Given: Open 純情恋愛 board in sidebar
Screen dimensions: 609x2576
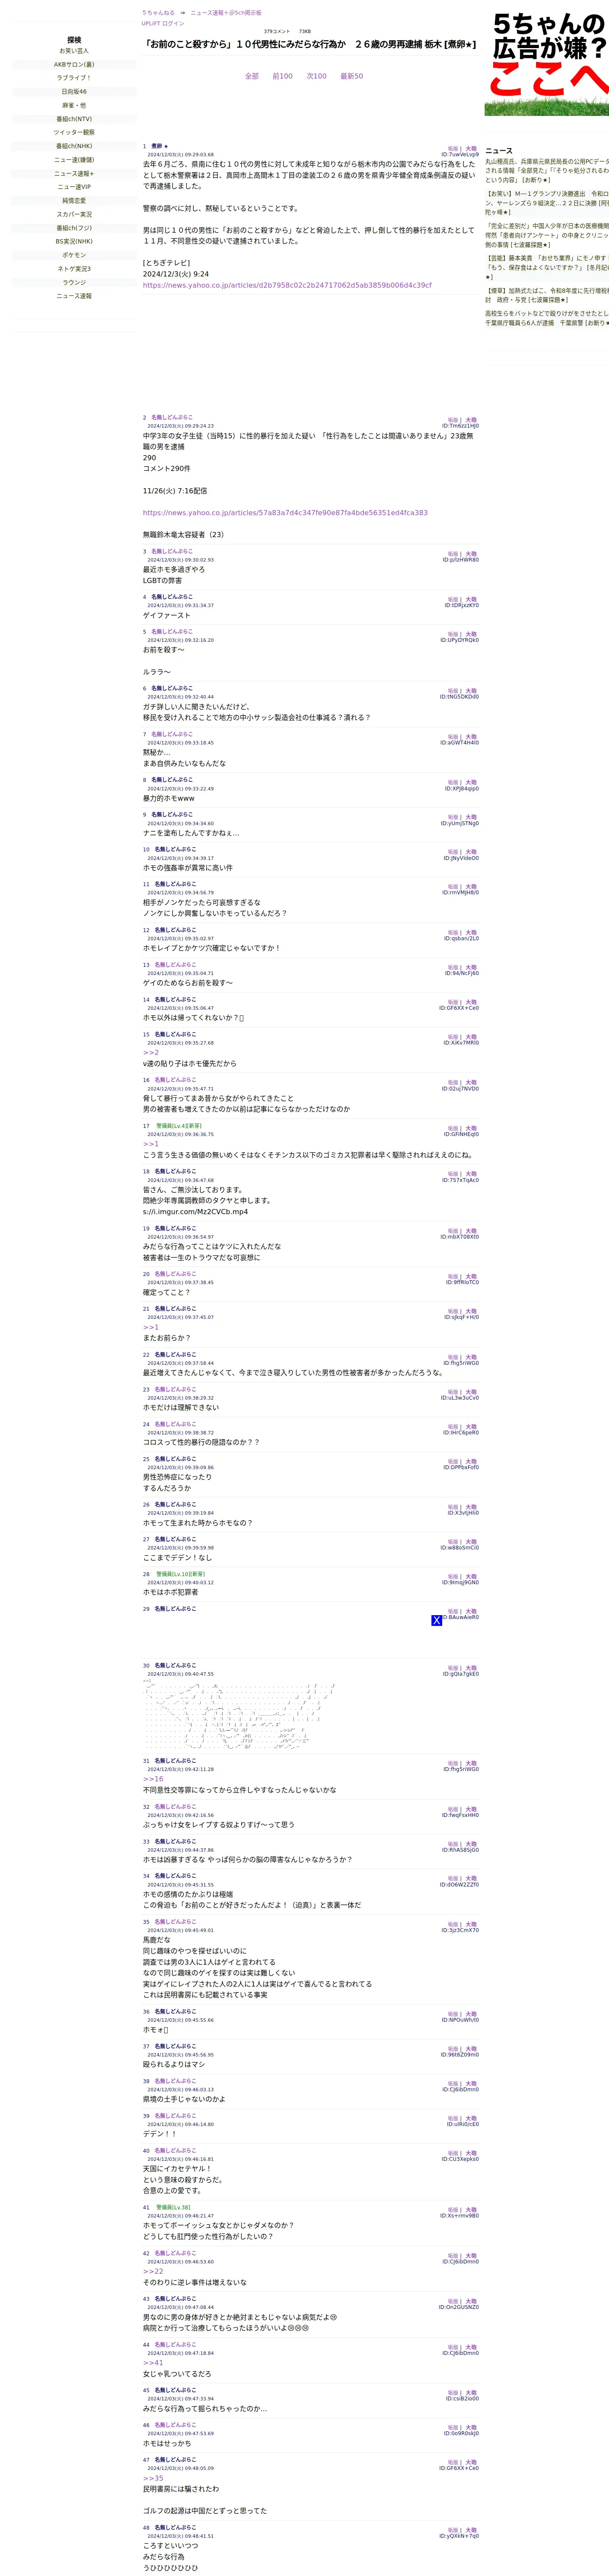Looking at the screenshot, I should pyautogui.click(x=74, y=201).
